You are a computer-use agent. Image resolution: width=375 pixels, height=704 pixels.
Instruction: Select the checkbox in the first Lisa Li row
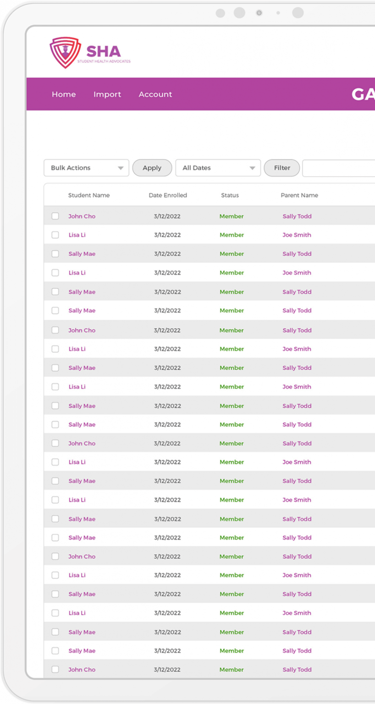click(x=55, y=235)
